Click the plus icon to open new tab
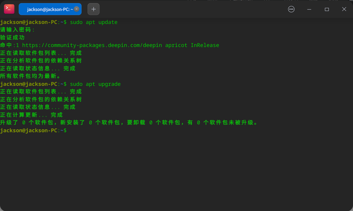 (x=93, y=9)
